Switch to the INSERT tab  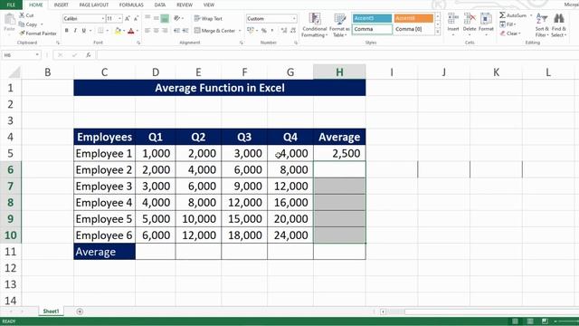click(61, 5)
